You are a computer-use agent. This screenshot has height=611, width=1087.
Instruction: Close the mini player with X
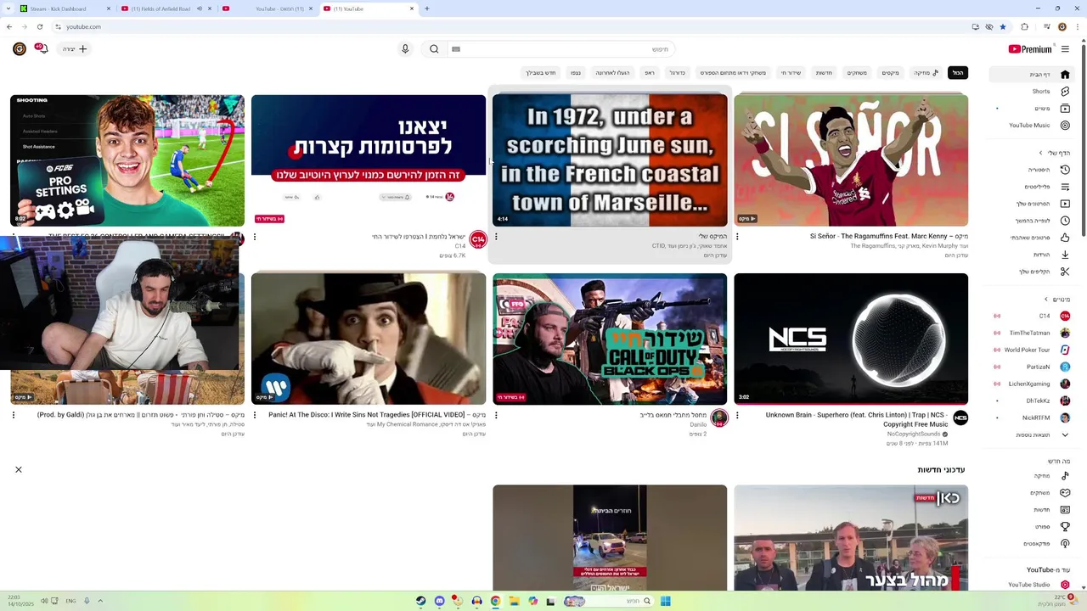(18, 469)
